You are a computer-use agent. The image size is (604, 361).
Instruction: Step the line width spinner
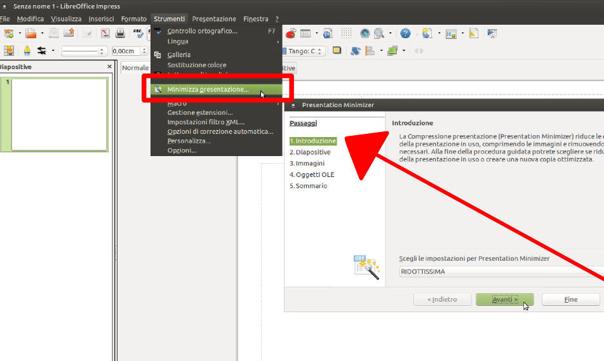[144, 51]
